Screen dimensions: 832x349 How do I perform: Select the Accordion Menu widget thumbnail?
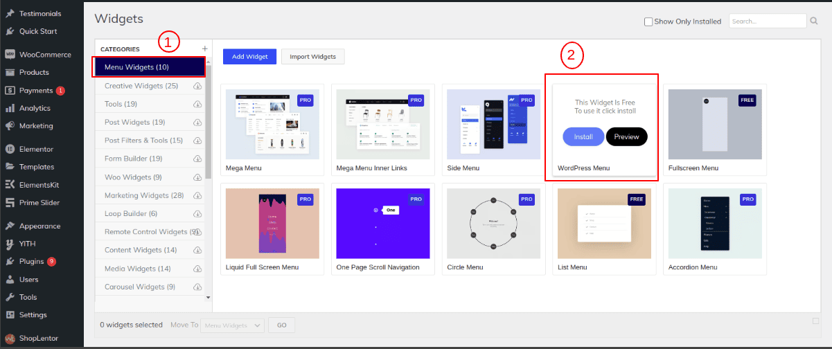pos(715,223)
